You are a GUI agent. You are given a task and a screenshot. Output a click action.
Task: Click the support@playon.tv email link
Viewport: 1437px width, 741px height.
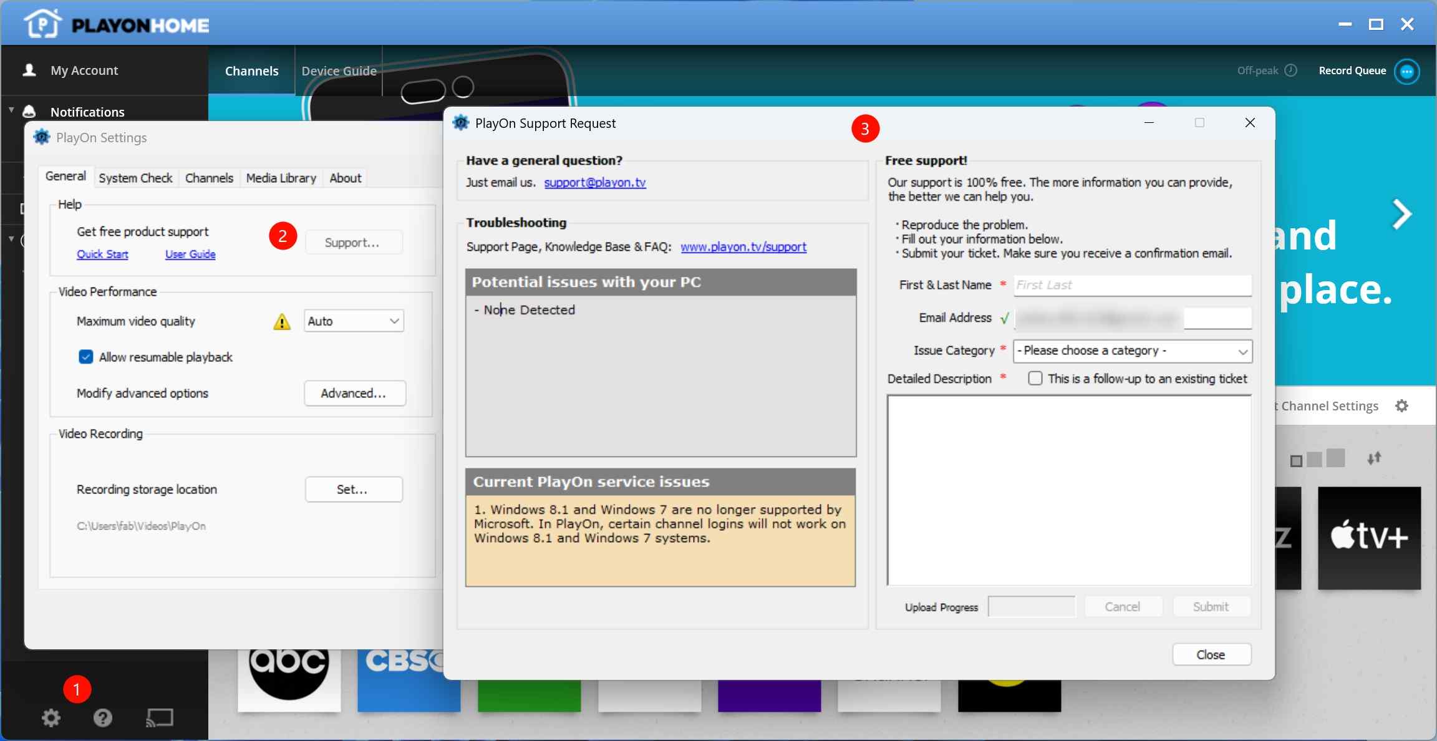[x=594, y=183]
